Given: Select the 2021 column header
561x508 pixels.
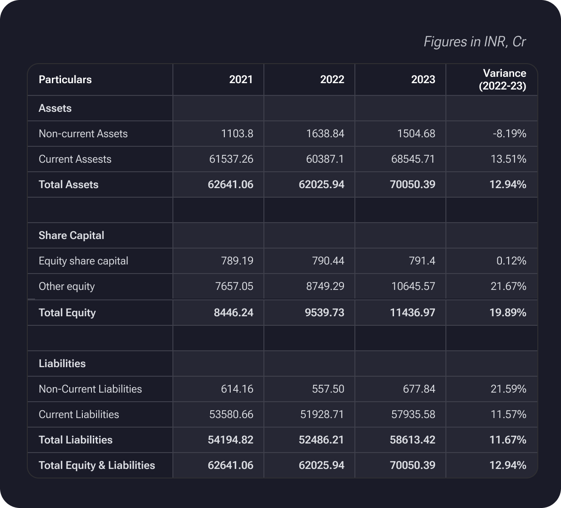Looking at the screenshot, I should tap(241, 80).
